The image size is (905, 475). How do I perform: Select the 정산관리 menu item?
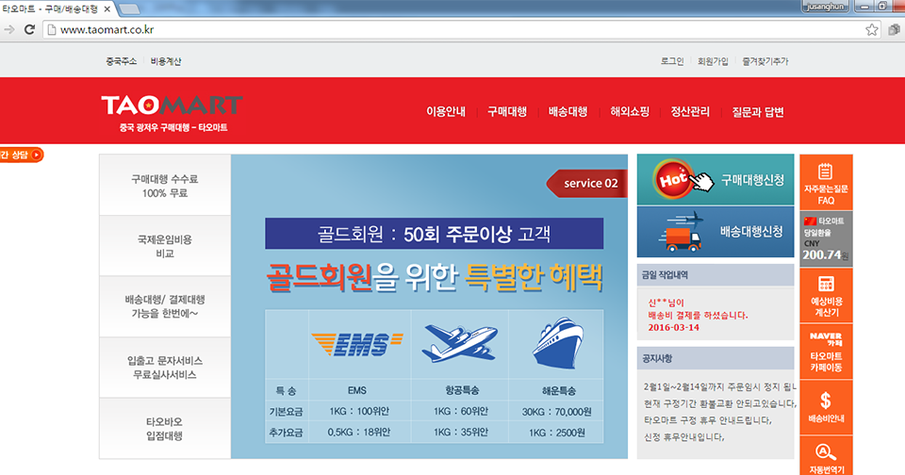690,111
